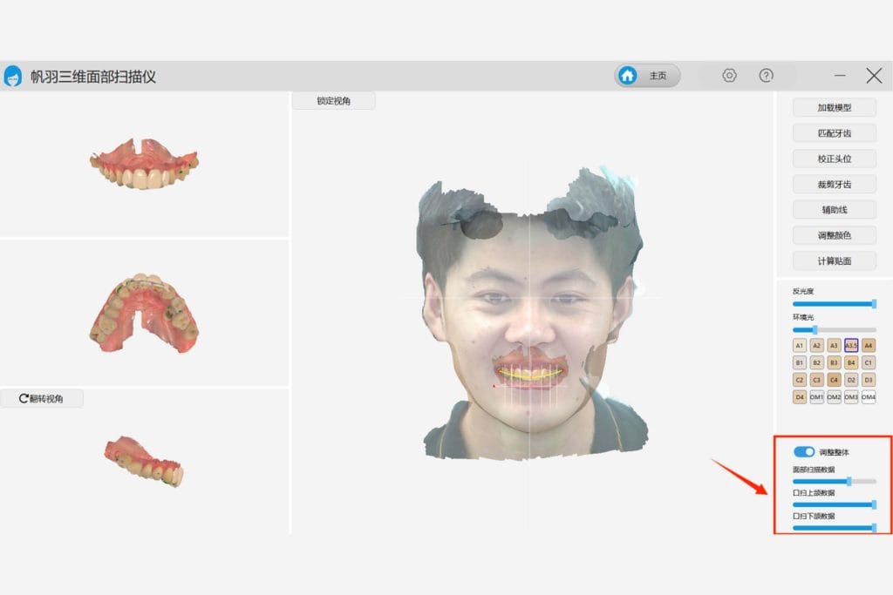Disable the 调整整体 toggle switch
This screenshot has height=595, width=893.
tap(804, 451)
